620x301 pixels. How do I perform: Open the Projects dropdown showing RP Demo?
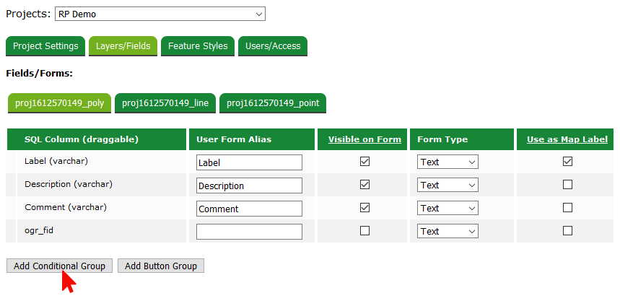160,14
